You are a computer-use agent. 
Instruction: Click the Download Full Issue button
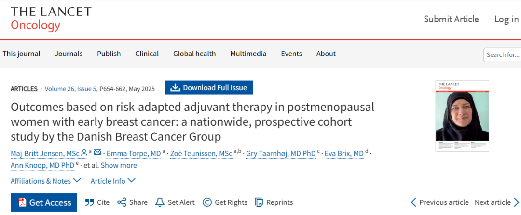pos(209,88)
